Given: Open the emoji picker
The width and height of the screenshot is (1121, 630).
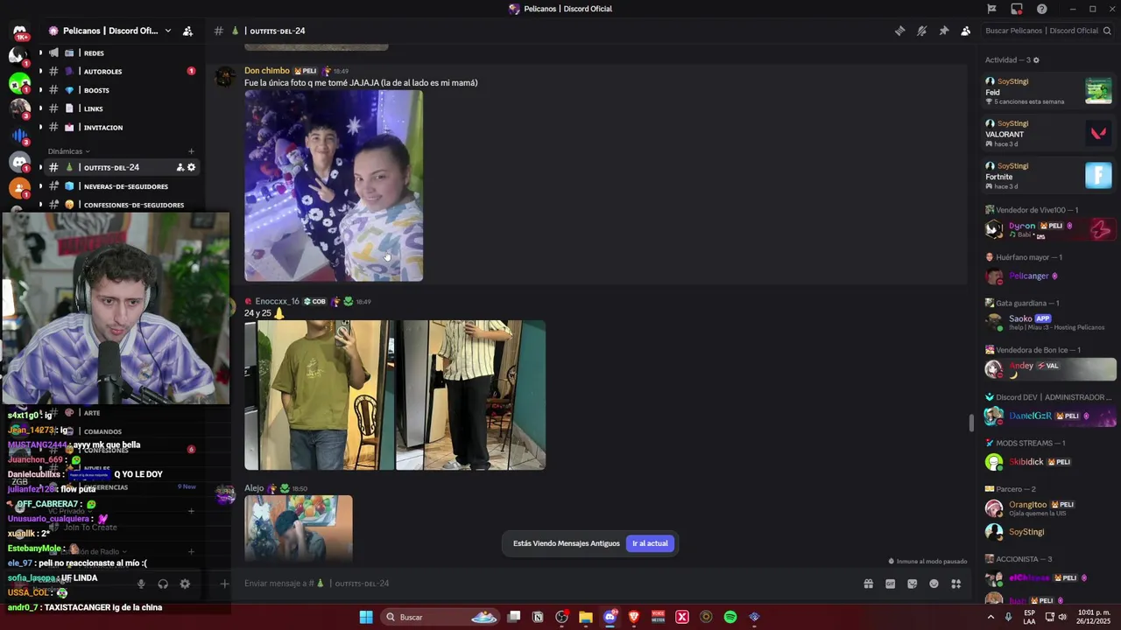Looking at the screenshot, I should tap(934, 584).
